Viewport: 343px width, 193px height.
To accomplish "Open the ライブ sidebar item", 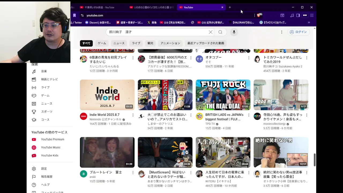I will [45, 87].
